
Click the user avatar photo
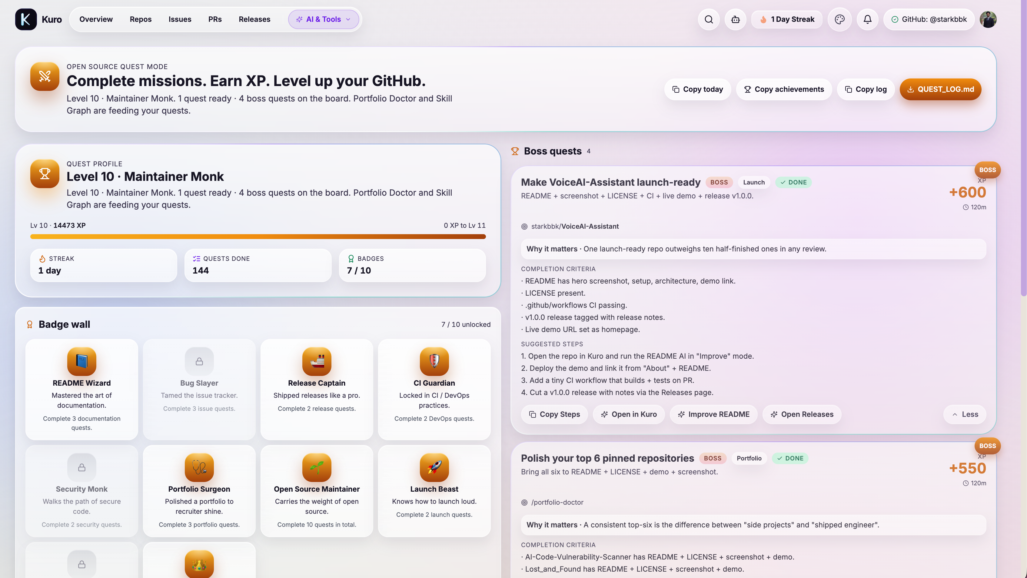[x=988, y=19]
